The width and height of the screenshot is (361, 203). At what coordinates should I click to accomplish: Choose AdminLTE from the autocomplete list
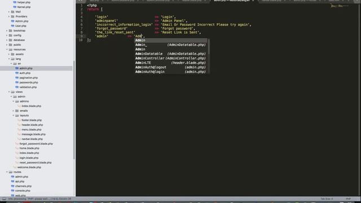click(171, 63)
